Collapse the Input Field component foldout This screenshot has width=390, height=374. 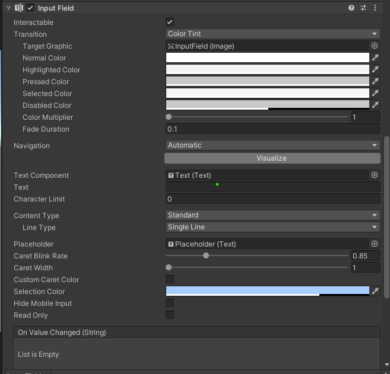pos(9,8)
